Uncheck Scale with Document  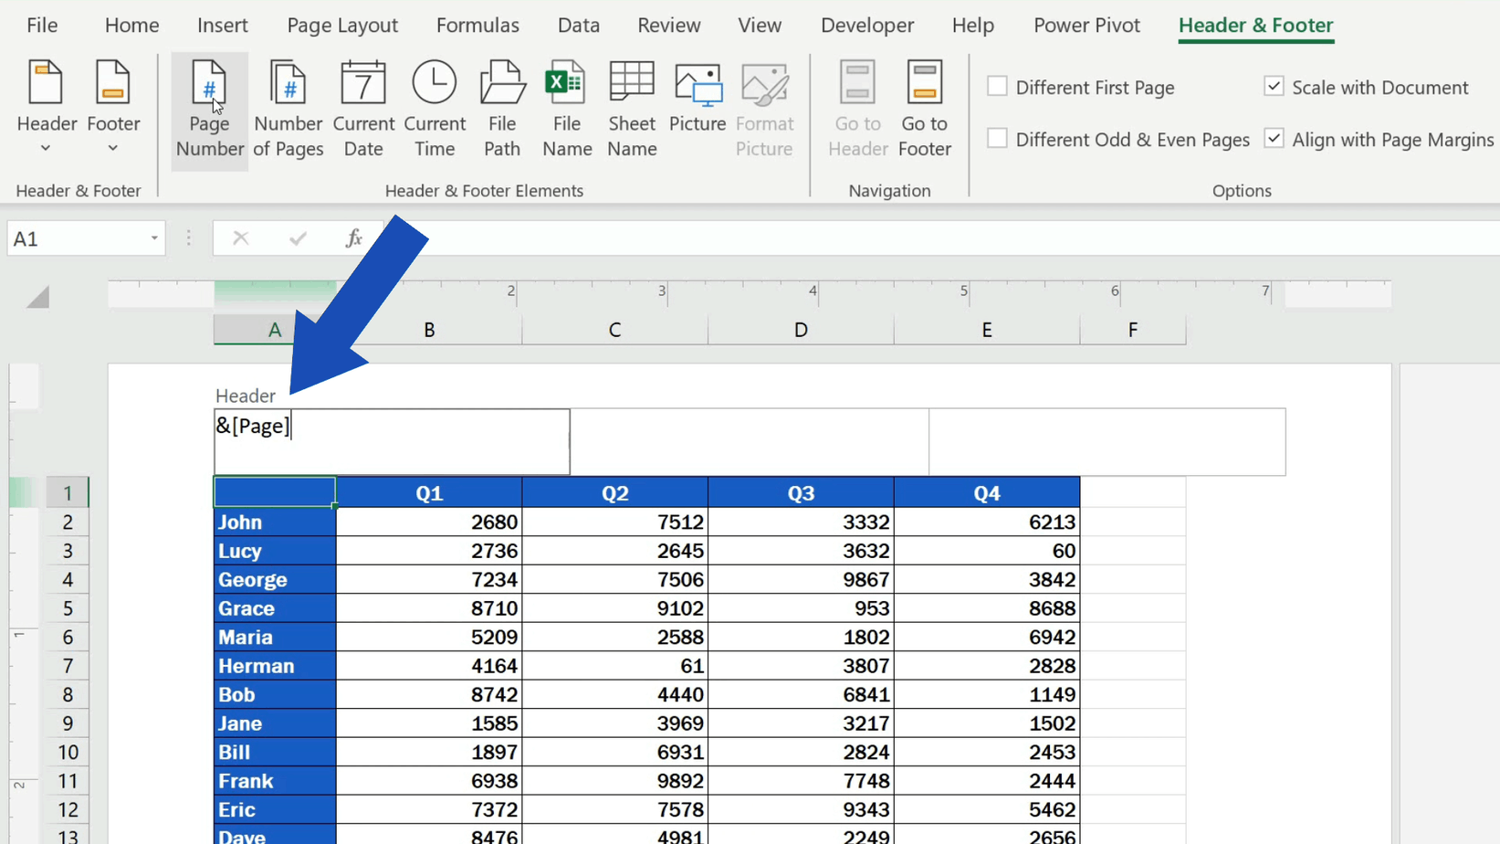(1273, 86)
